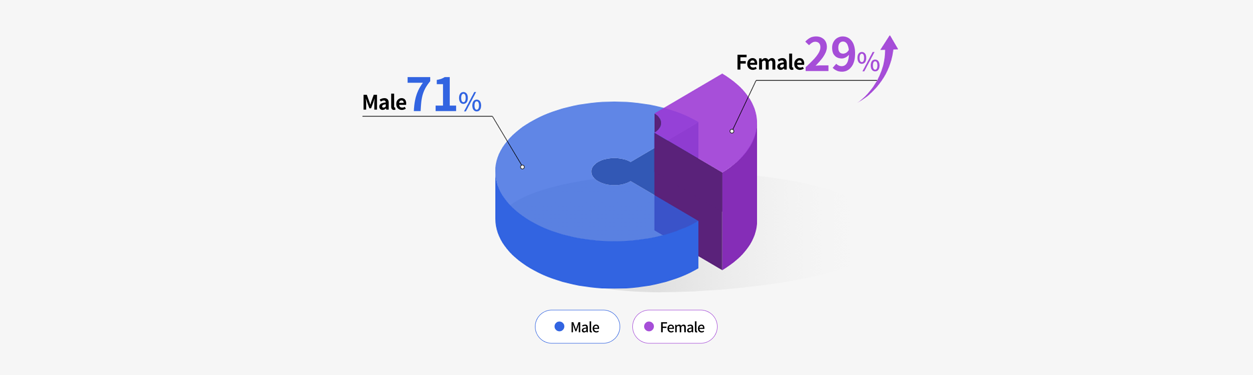Click the blue dot in Male legend
1253x375 pixels.
[559, 327]
